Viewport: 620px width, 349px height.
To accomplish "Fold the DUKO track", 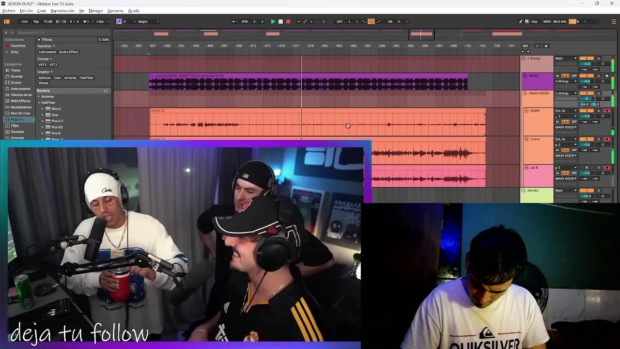I will point(527,111).
